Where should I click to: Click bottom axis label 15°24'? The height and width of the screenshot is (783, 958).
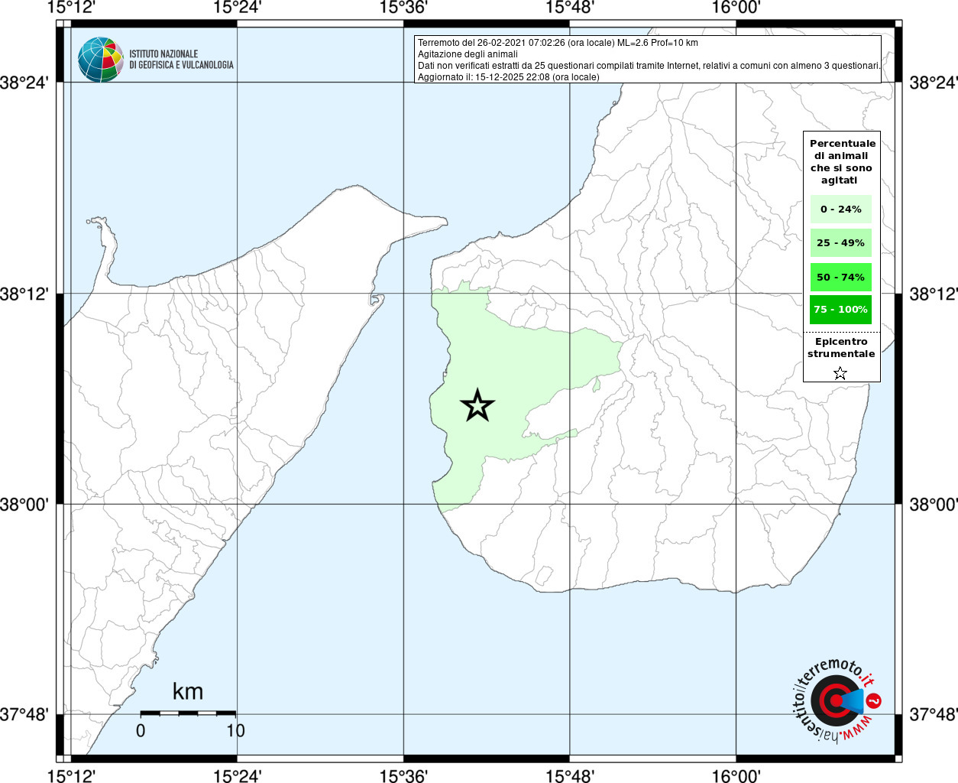(x=238, y=776)
